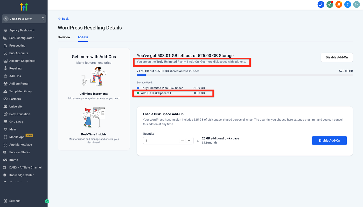Viewport: 363px width, 207px height.
Task: Collapse the sidebar with green arrow toggle
Action: tap(47, 201)
